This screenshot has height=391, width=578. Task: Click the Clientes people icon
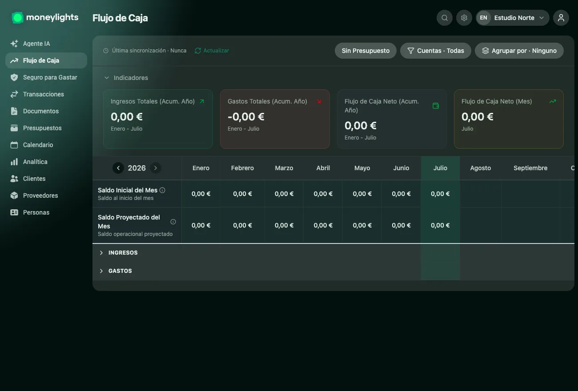click(14, 179)
